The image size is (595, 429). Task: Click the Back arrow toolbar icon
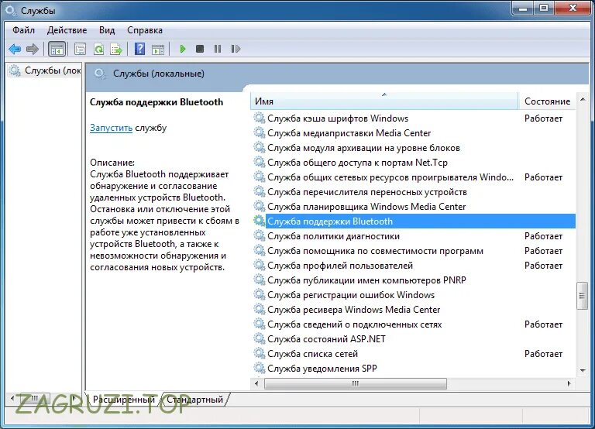(15, 49)
